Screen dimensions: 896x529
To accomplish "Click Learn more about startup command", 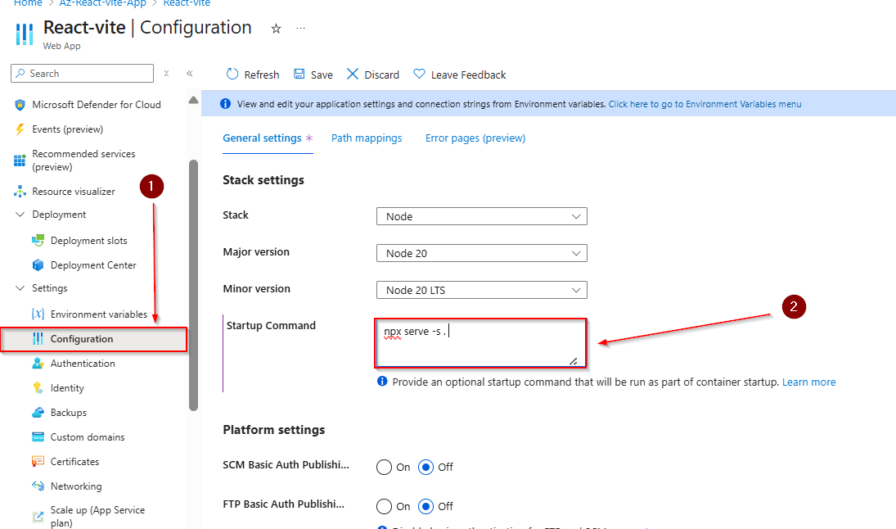I will click(x=809, y=382).
